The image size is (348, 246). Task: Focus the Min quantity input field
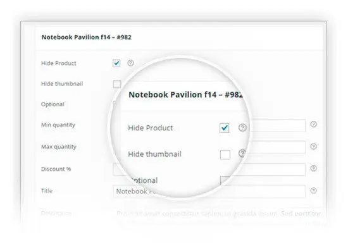click(278, 125)
